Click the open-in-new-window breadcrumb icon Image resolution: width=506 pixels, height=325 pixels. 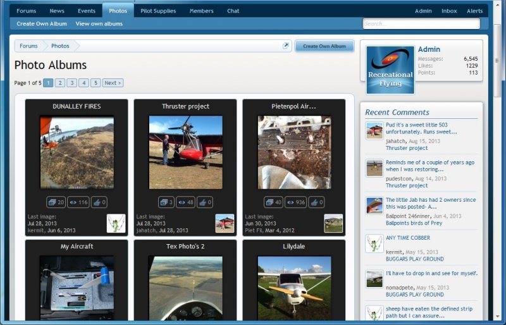[x=286, y=46]
